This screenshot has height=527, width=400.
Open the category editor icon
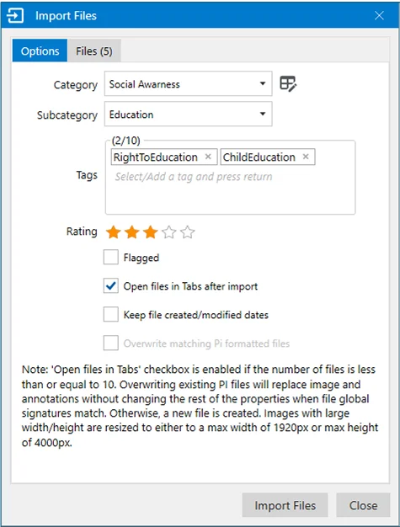coord(288,83)
